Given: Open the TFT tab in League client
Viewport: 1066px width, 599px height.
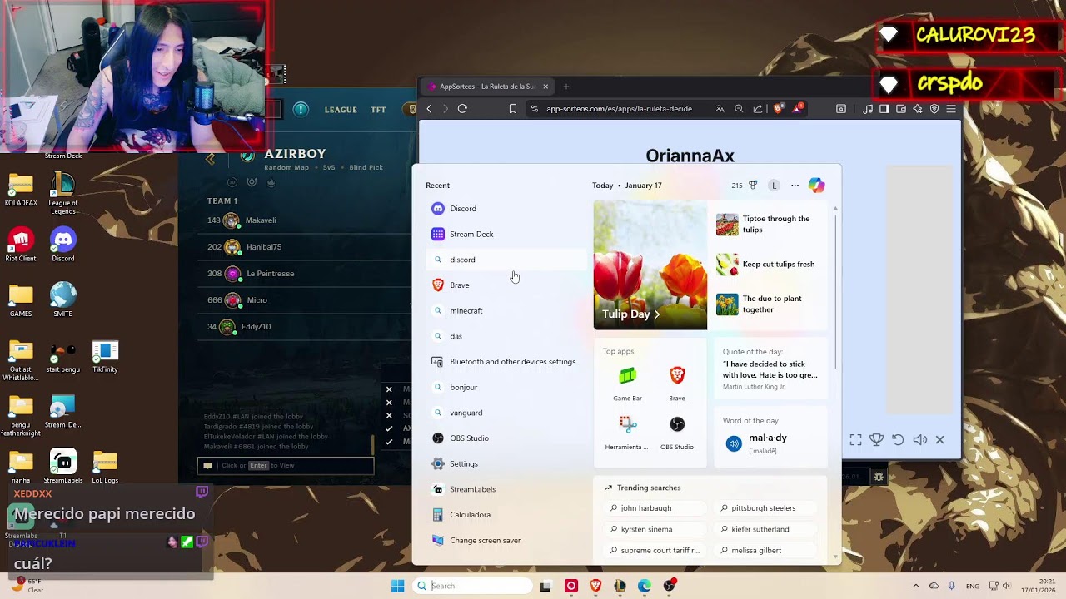Looking at the screenshot, I should 378,110.
